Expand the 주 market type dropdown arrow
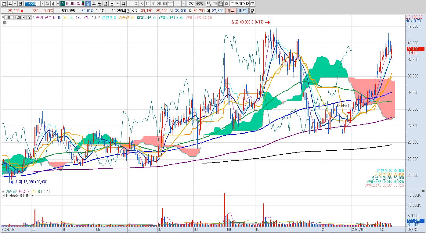Screen dimensions: 426x233 [x=15, y=4]
